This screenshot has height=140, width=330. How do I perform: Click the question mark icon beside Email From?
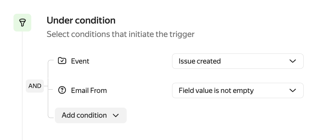point(62,90)
